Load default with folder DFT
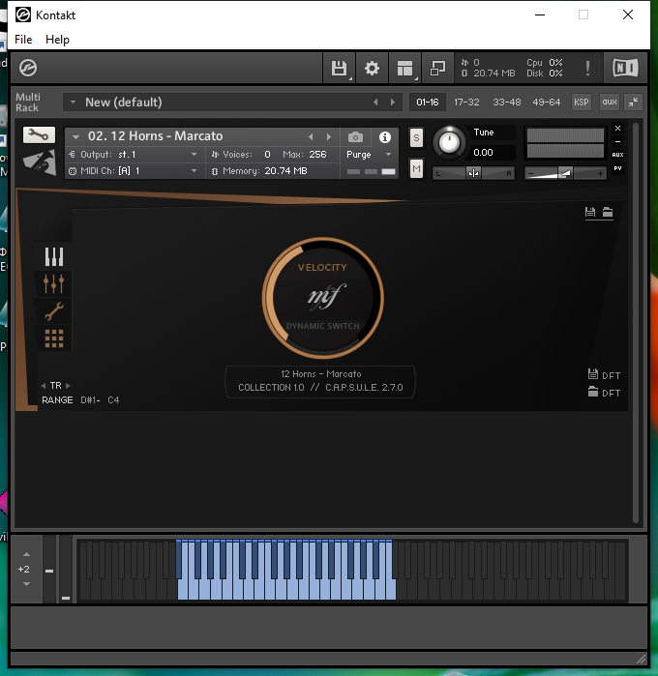Viewport: 658px width, 676px height. click(604, 393)
